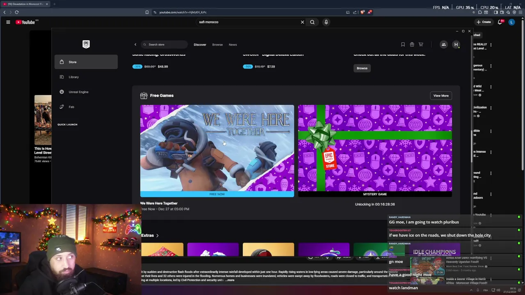This screenshot has height=295, width=525.
Task: Go back using Epic launcher back arrow
Action: pos(135,44)
